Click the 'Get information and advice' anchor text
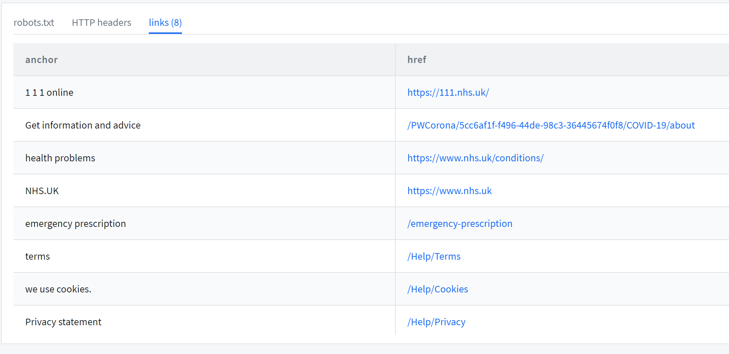Screen dimensions: 729x354 pyautogui.click(x=83, y=125)
